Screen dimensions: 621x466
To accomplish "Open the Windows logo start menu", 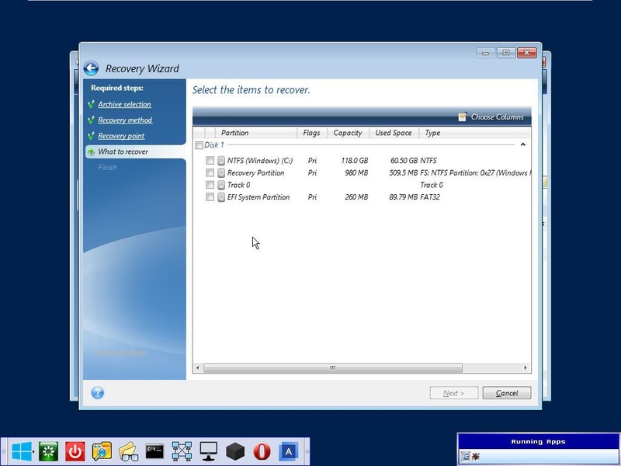I will point(22,451).
